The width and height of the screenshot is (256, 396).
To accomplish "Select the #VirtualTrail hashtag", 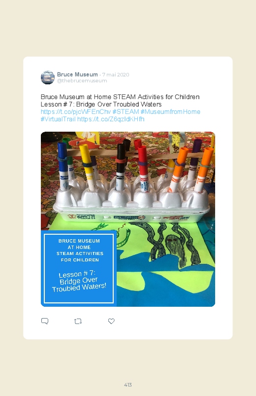I will point(58,119).
